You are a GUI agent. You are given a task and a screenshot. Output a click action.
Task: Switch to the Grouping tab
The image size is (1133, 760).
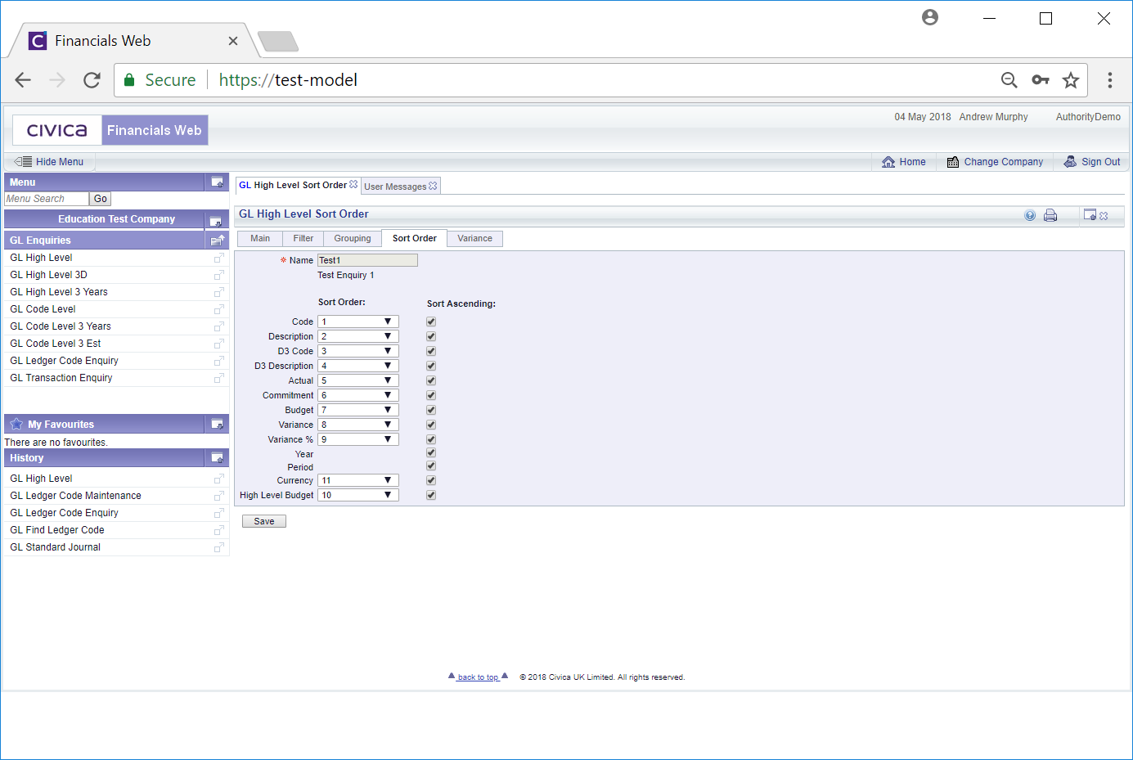click(352, 239)
